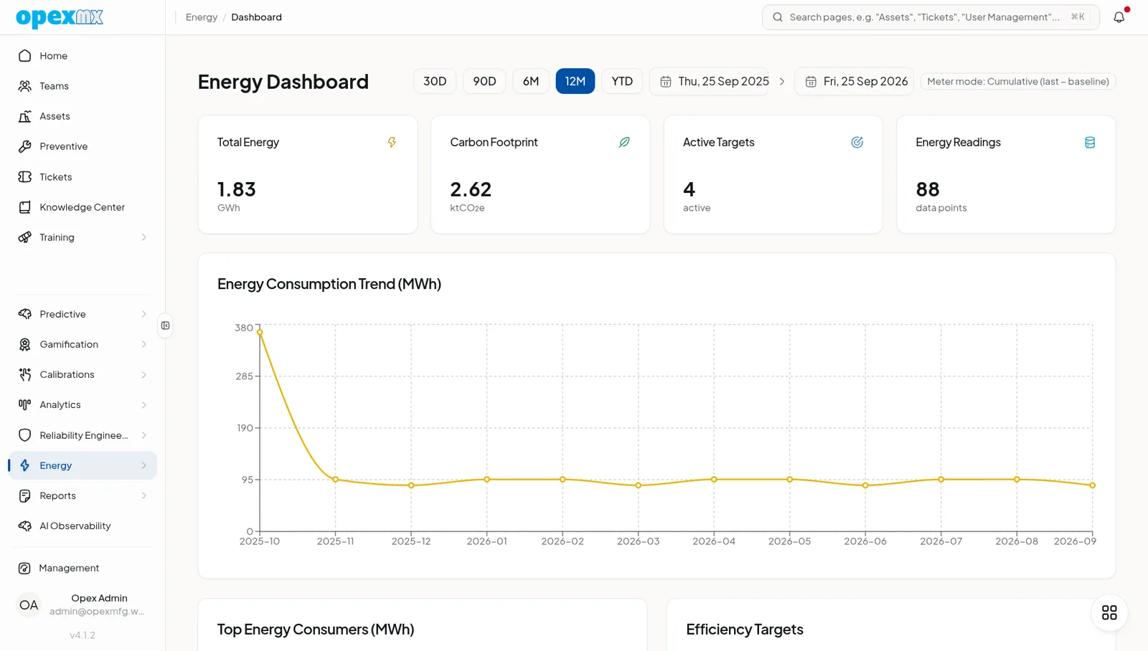Expand the Reports submenu chevron

(143, 495)
